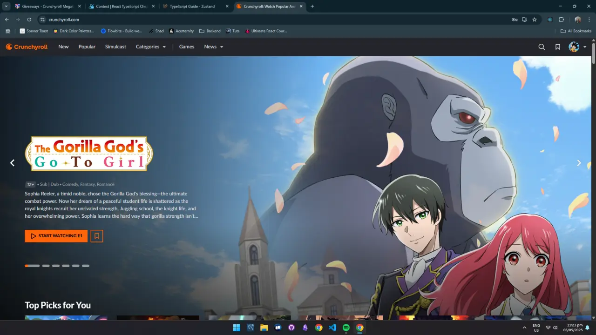
Task: Open the Backend bookmarks folder
Action: 210,31
